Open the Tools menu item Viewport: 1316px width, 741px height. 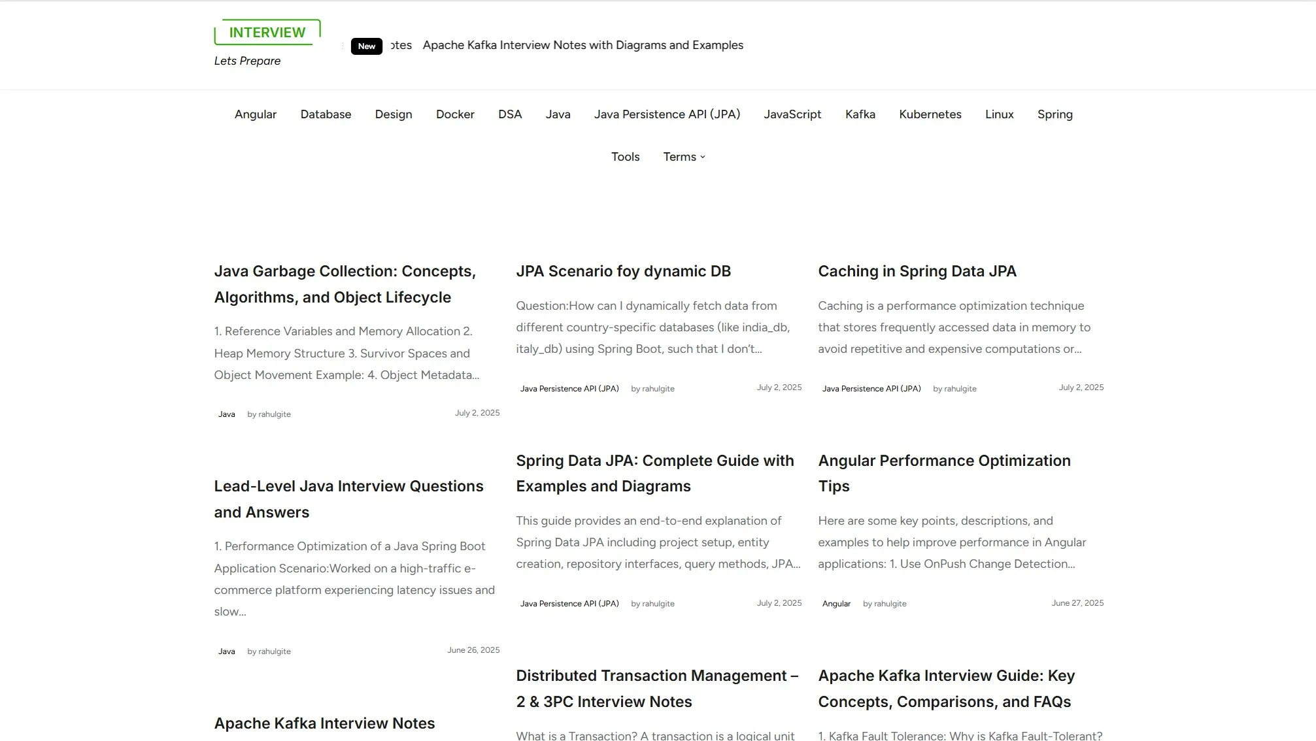pos(626,157)
